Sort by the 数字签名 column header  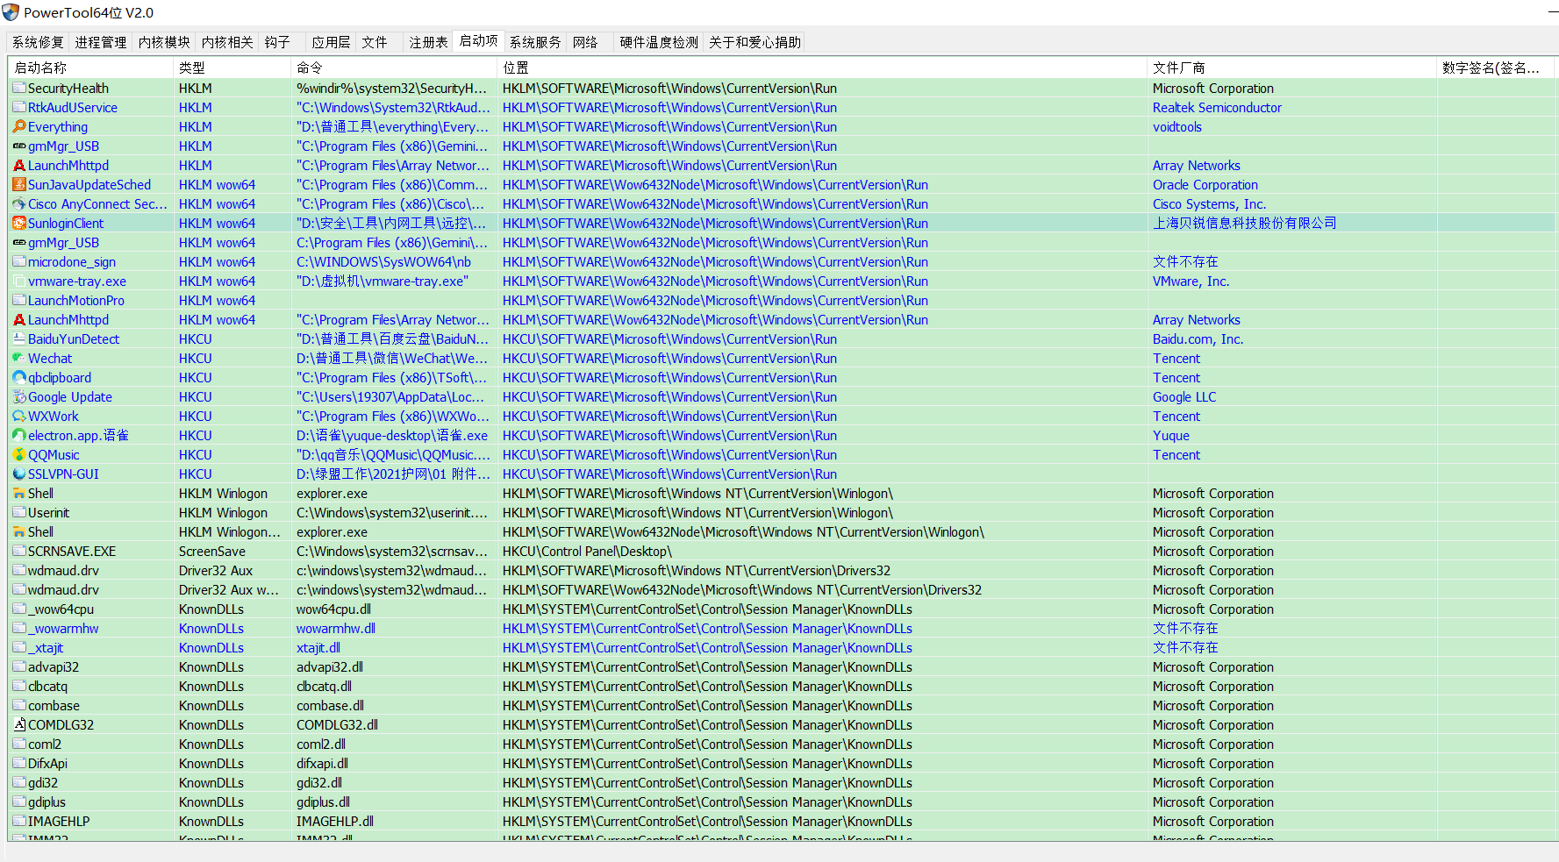click(1495, 68)
